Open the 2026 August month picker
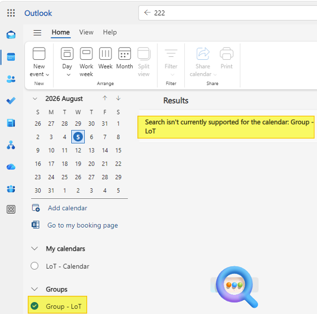Image resolution: width=317 pixels, height=314 pixels. click(x=64, y=99)
